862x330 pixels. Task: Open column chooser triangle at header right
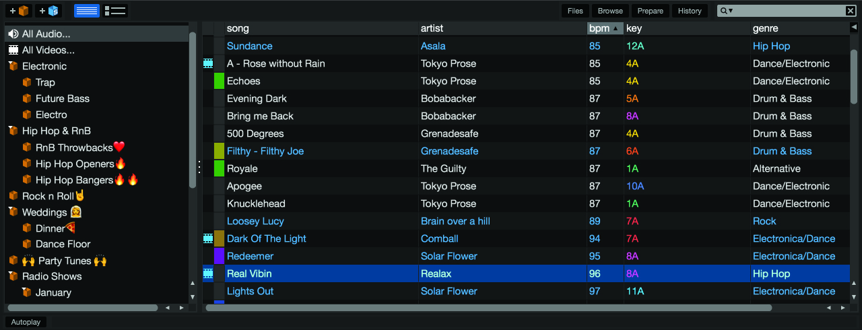point(854,28)
